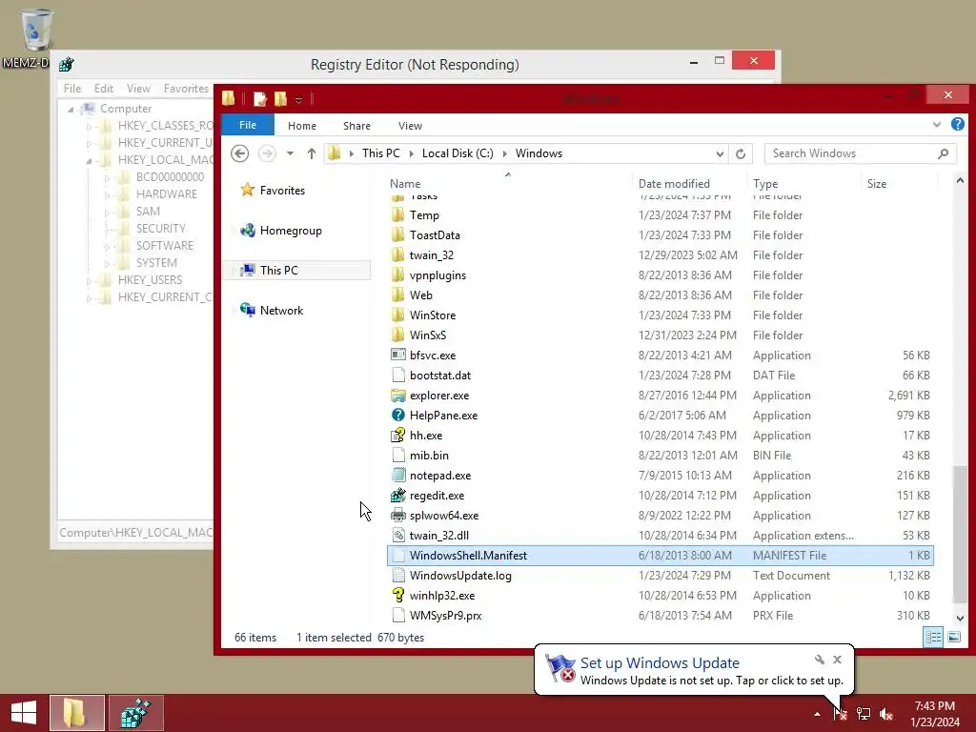Select the winhlp32.exe file icon
The height and width of the screenshot is (732, 976).
click(398, 595)
